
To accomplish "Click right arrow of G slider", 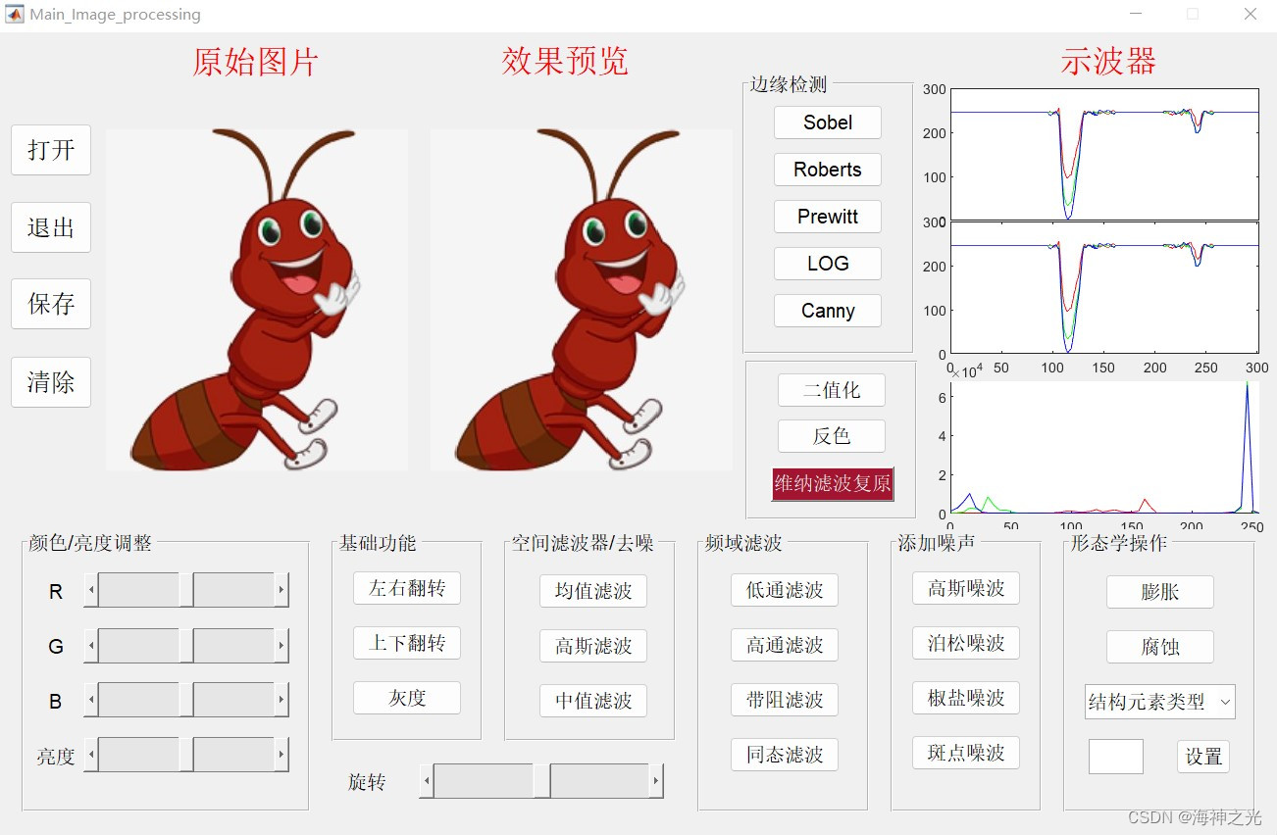I will point(281,645).
